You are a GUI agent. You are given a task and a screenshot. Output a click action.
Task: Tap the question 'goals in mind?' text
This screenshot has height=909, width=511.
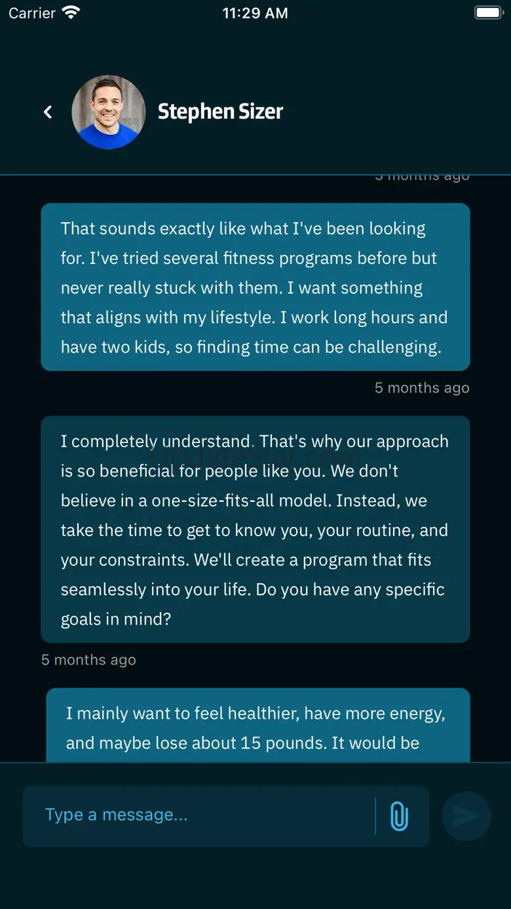[x=116, y=619]
